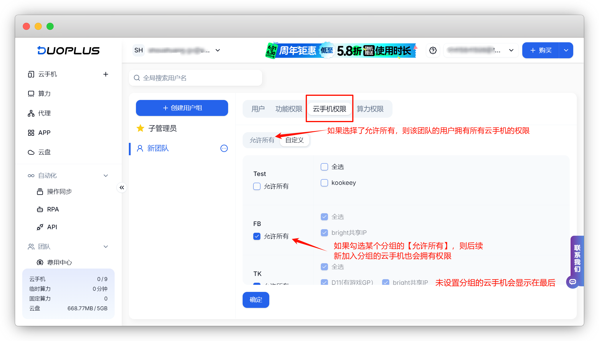Open the 新团队 more options icon
The image size is (599, 341).
tap(224, 148)
